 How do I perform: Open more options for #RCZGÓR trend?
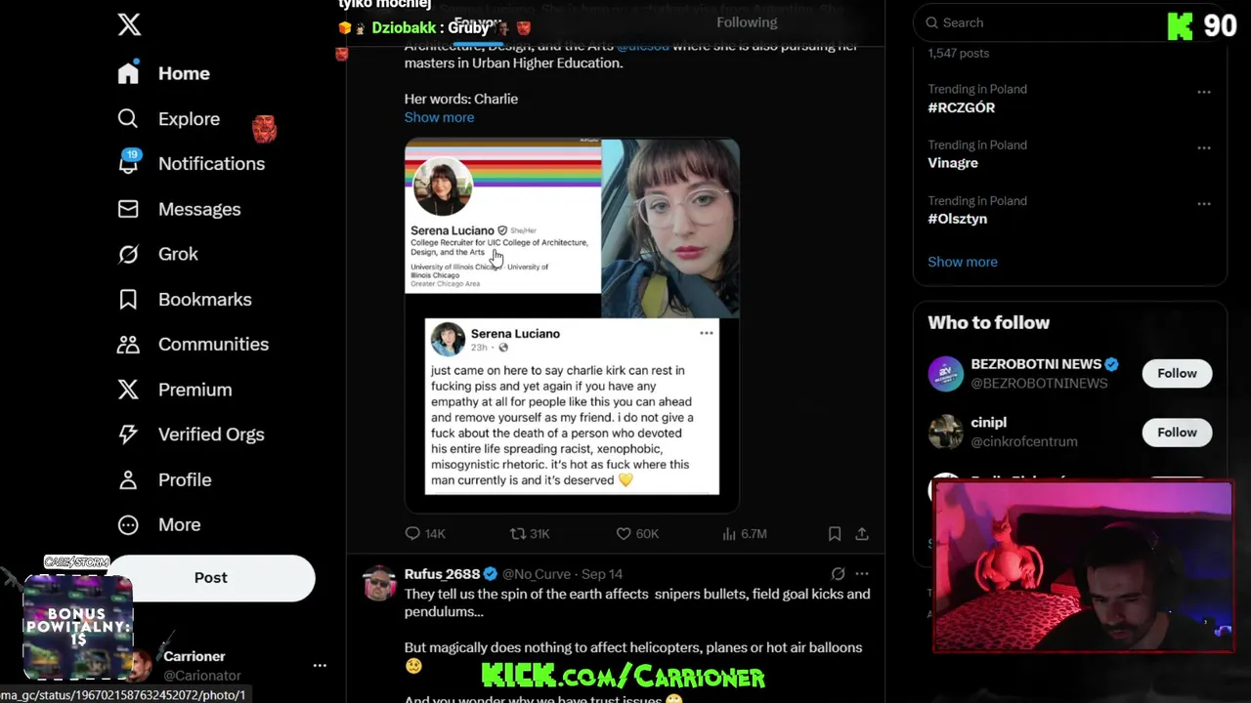click(x=1204, y=92)
